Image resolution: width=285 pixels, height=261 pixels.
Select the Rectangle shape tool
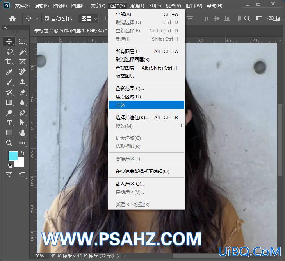click(9, 133)
